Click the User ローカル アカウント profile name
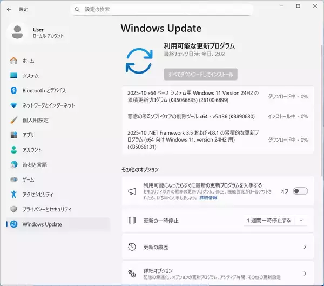 48,32
